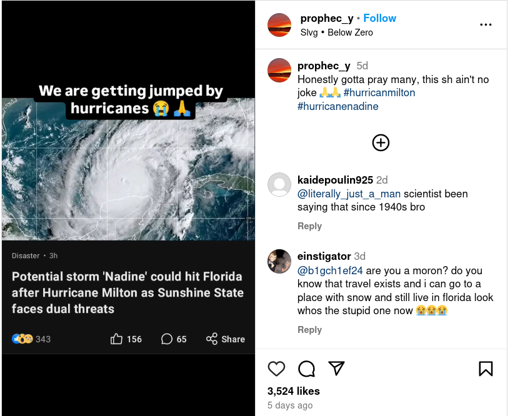This screenshot has height=416, width=510.
Task: Open the three-dot more options menu
Action: click(486, 25)
